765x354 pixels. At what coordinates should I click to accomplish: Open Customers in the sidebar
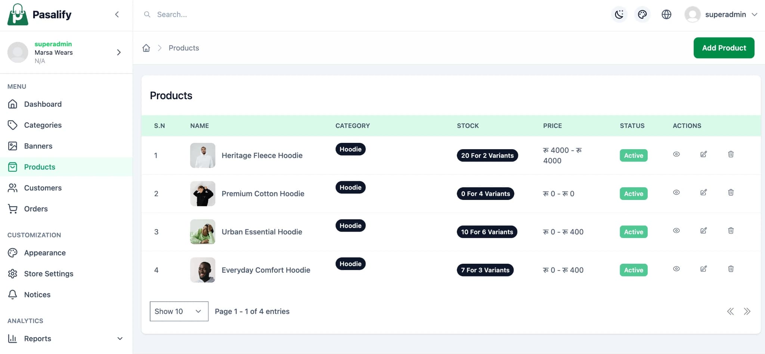66,188
